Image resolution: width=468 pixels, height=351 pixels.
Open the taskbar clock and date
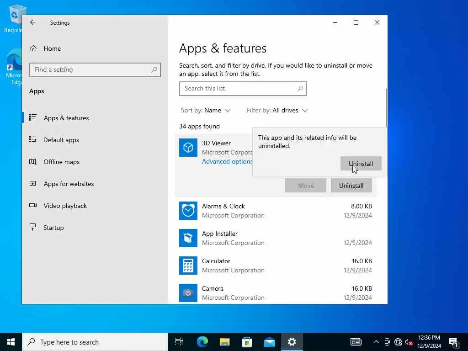[429, 342]
